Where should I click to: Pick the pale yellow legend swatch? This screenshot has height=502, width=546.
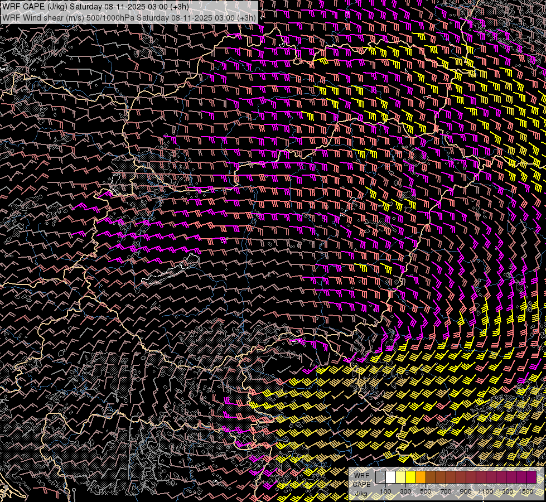pyautogui.click(x=400, y=477)
